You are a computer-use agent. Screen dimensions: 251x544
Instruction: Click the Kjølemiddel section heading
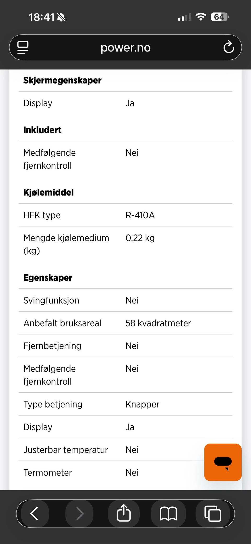click(x=48, y=192)
